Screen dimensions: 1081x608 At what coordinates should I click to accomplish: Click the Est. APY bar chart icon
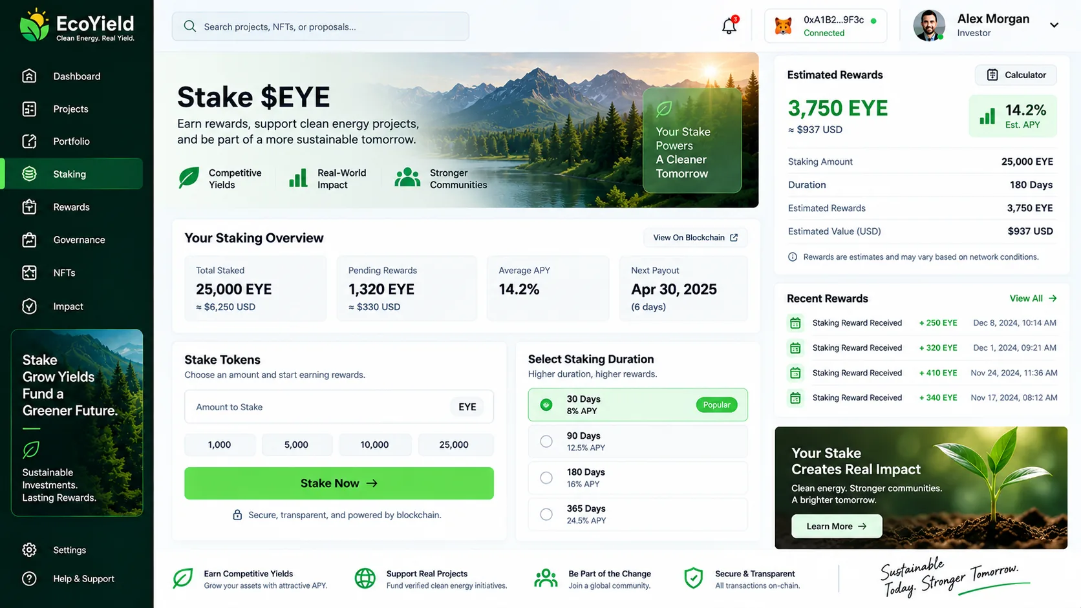click(x=987, y=116)
